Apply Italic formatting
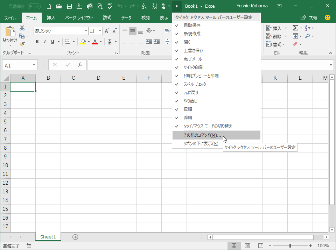The height and width of the screenshot is (250, 336). [x=45, y=42]
